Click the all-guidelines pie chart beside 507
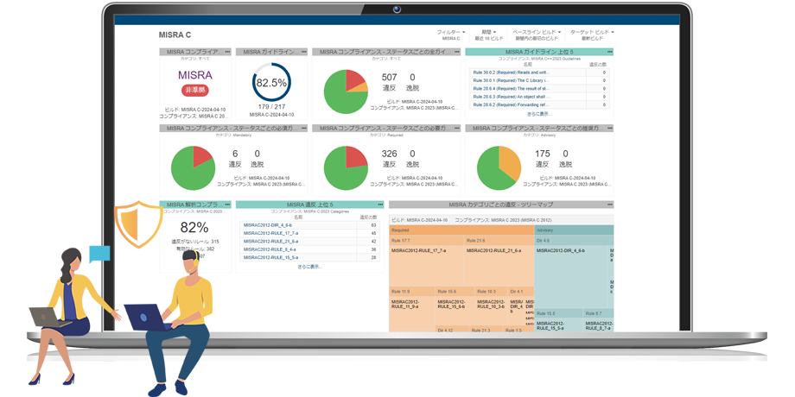795x397 pixels. tap(346, 91)
